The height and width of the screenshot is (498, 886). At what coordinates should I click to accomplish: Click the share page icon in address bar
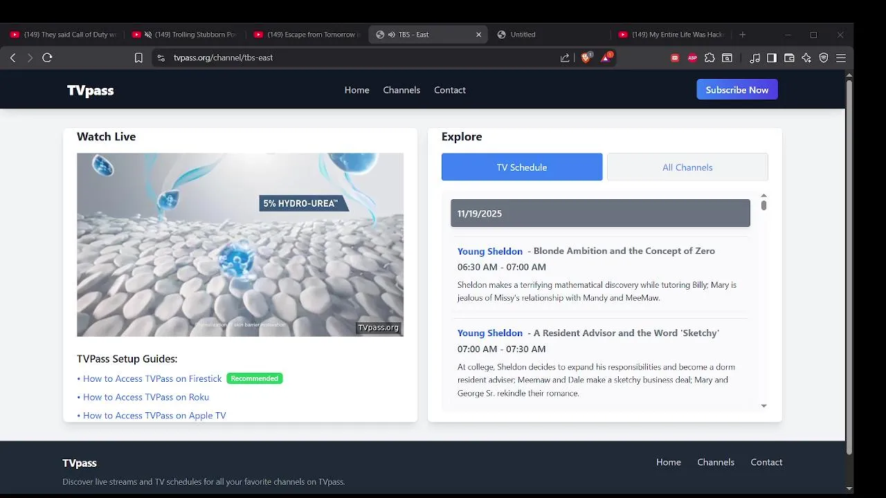click(x=565, y=58)
